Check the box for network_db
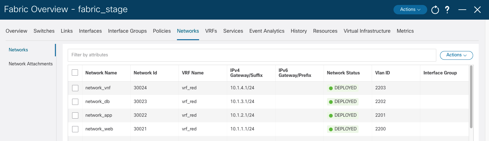489x141 pixels. pyautogui.click(x=75, y=102)
